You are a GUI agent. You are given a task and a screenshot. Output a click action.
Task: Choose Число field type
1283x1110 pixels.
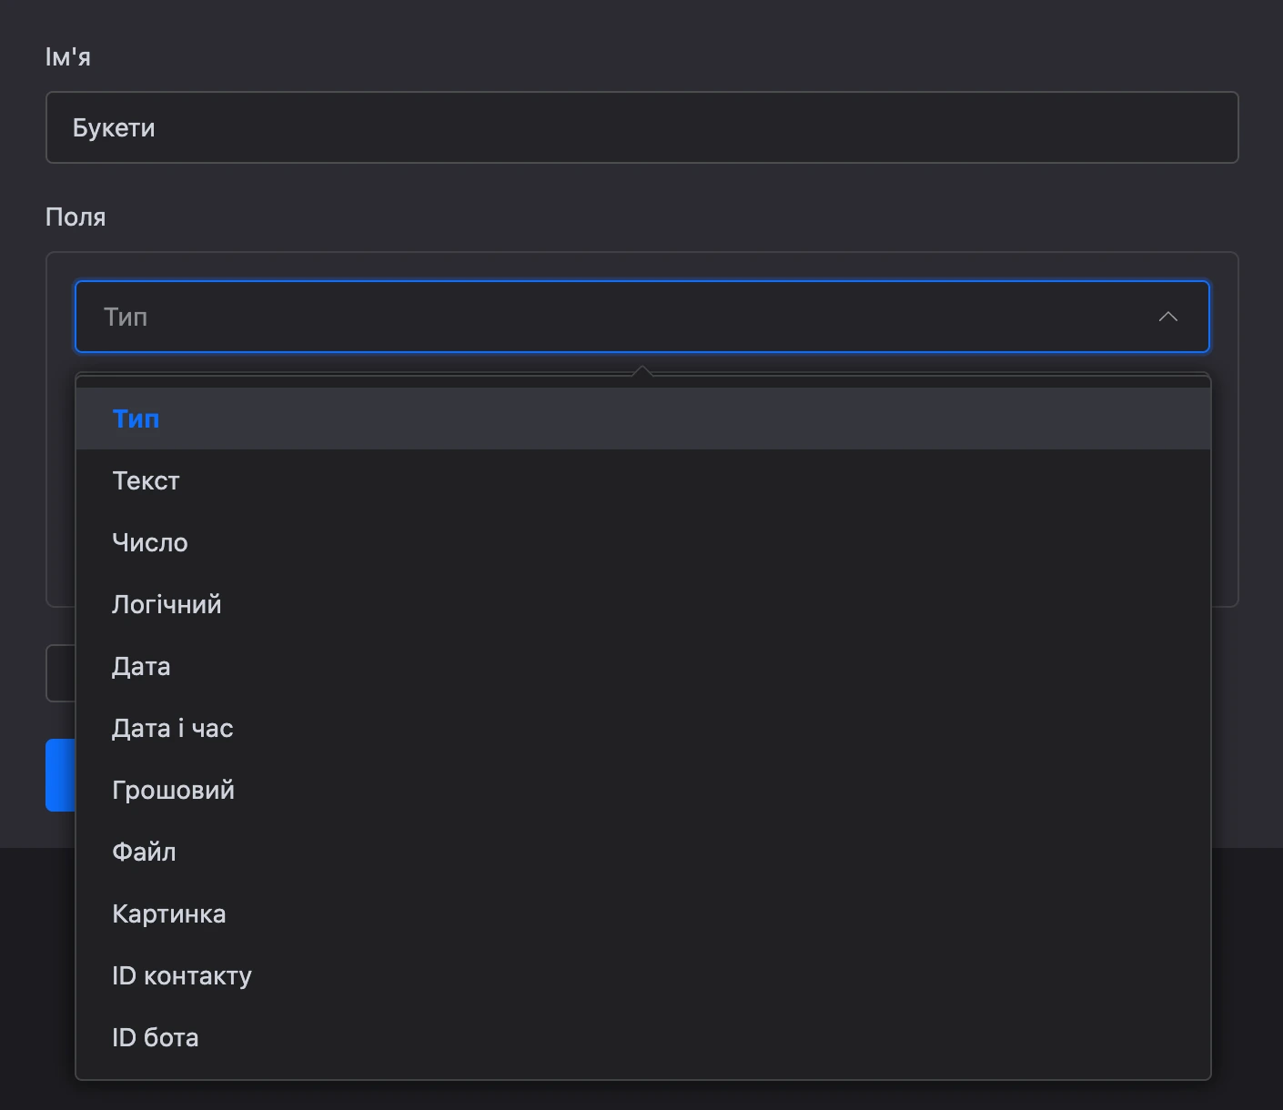point(643,542)
